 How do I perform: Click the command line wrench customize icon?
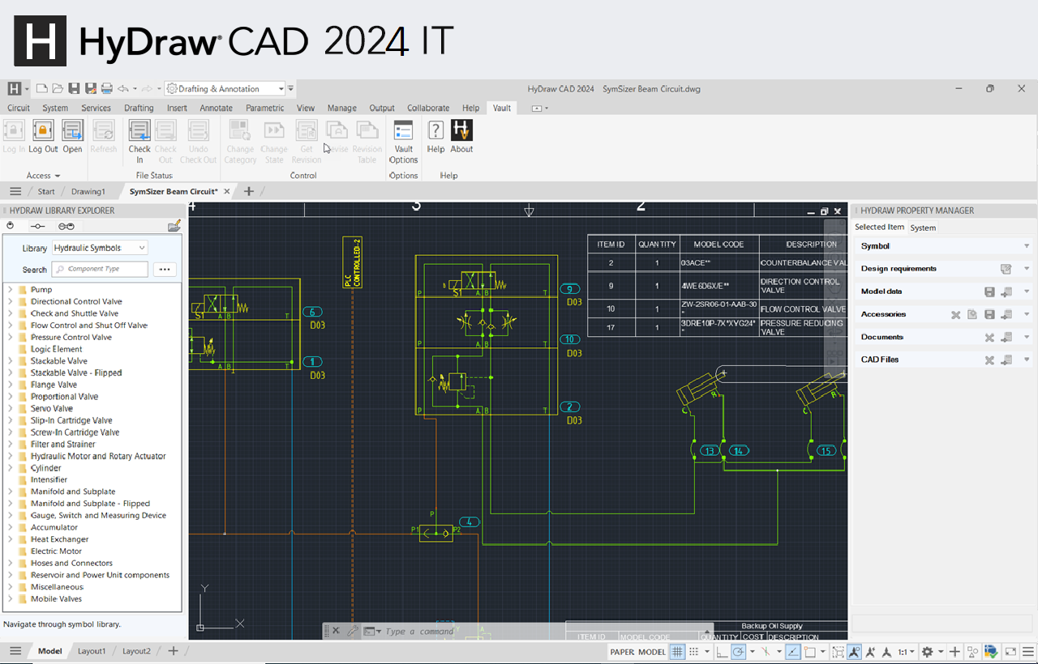pyautogui.click(x=352, y=631)
